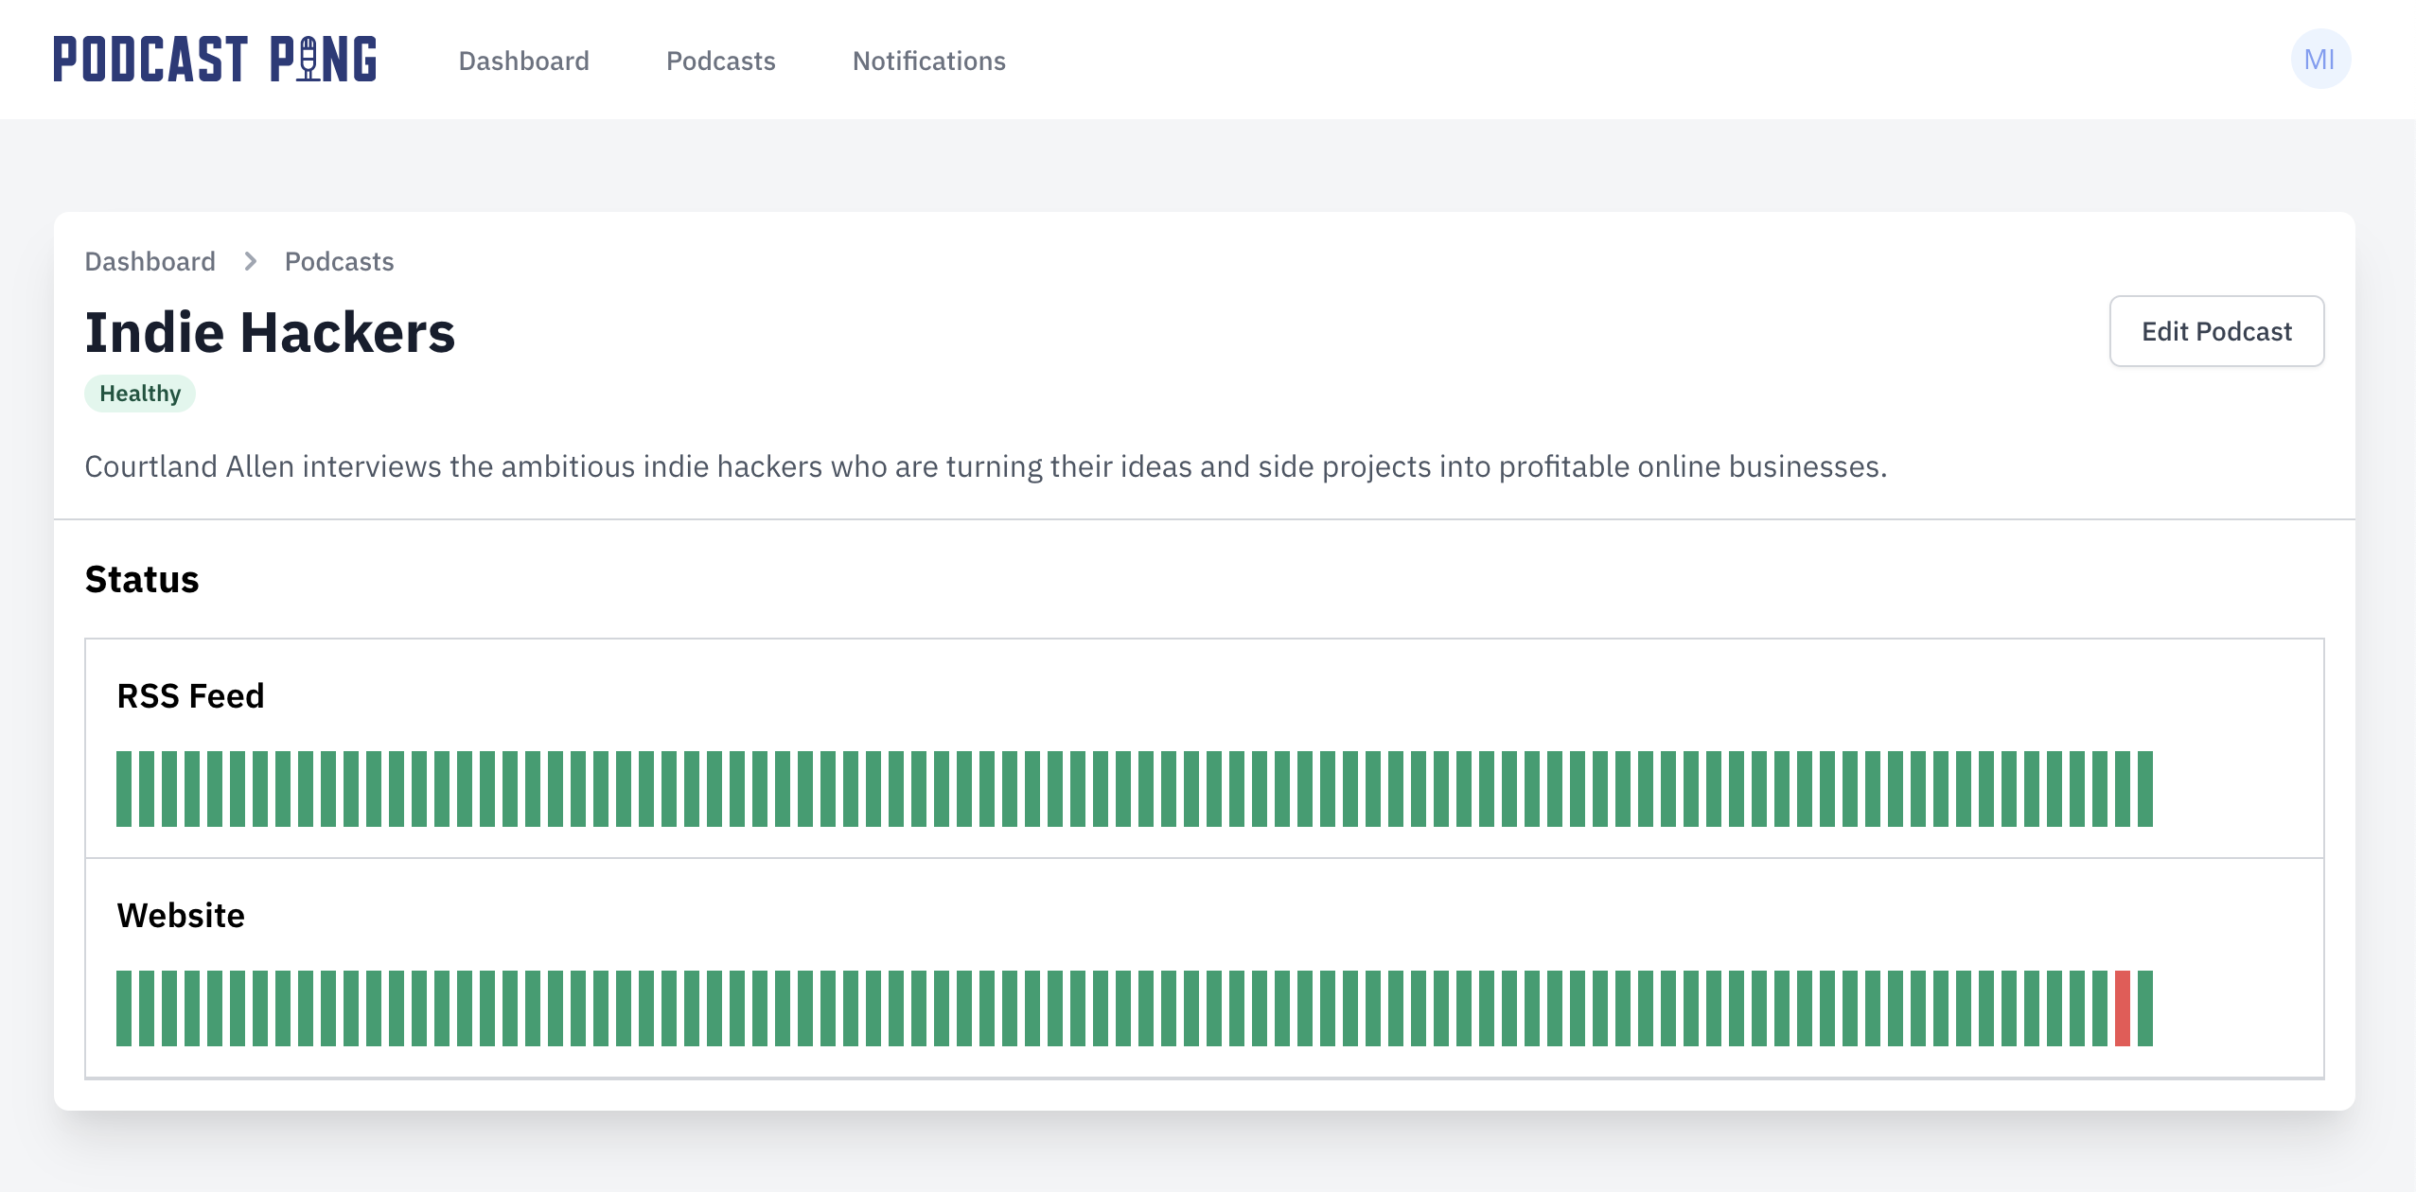This screenshot has height=1192, width=2416.
Task: Click the Podcast Ping logo
Action: point(215,60)
